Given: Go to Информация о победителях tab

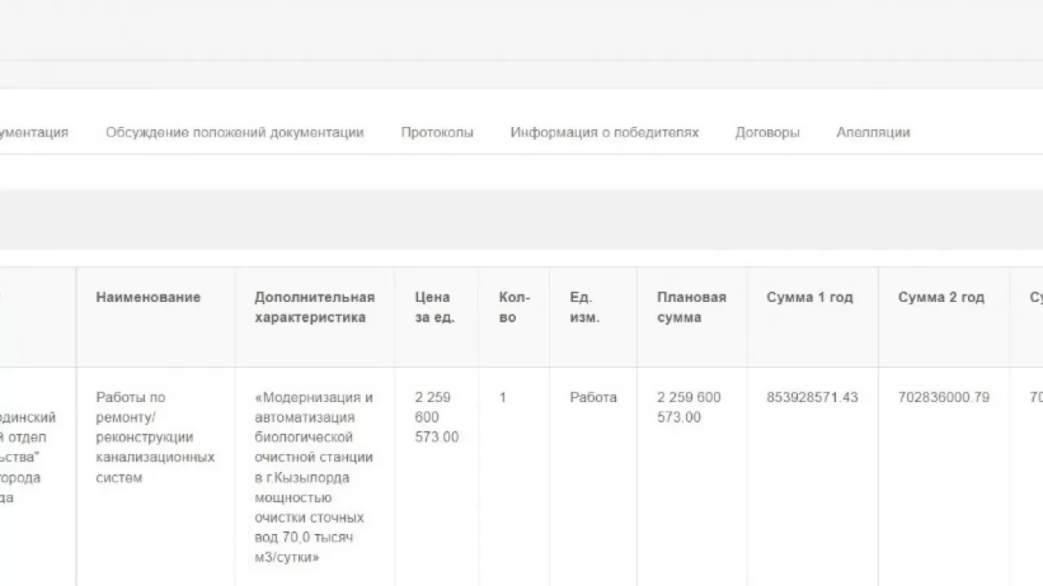Looking at the screenshot, I should tap(604, 132).
